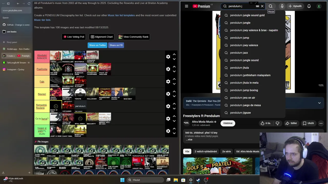Click the Neurazí tier label

42,94
